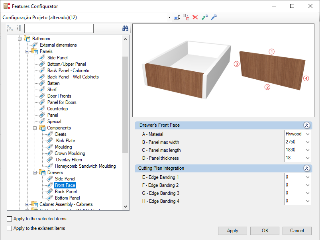Delete configuration with the red X icon

(195, 17)
